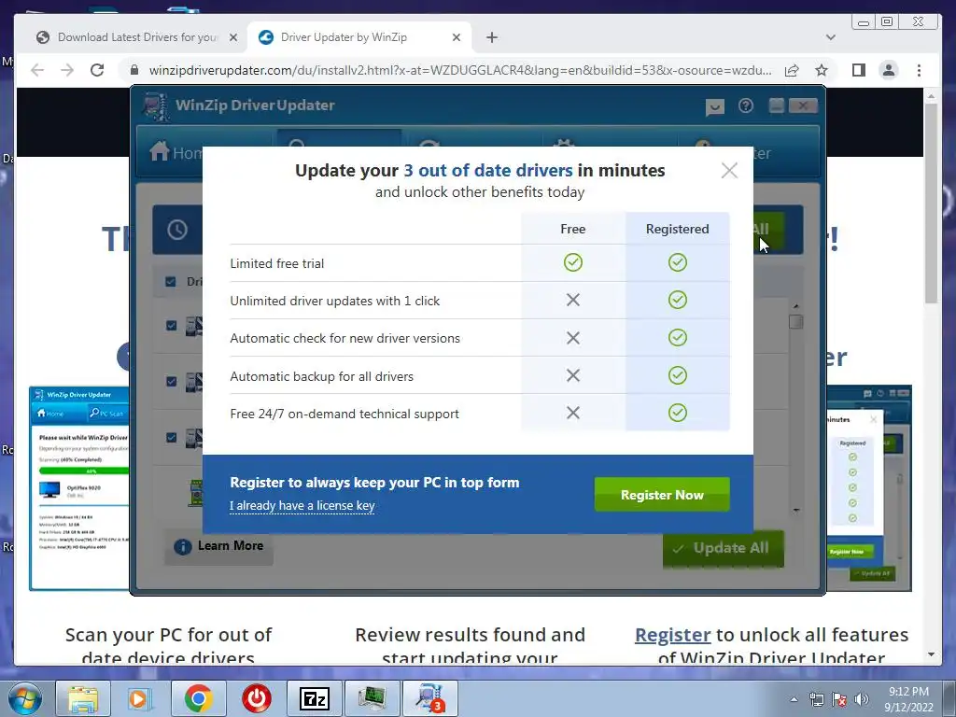Bookmark this page with the star icon

coord(822,70)
